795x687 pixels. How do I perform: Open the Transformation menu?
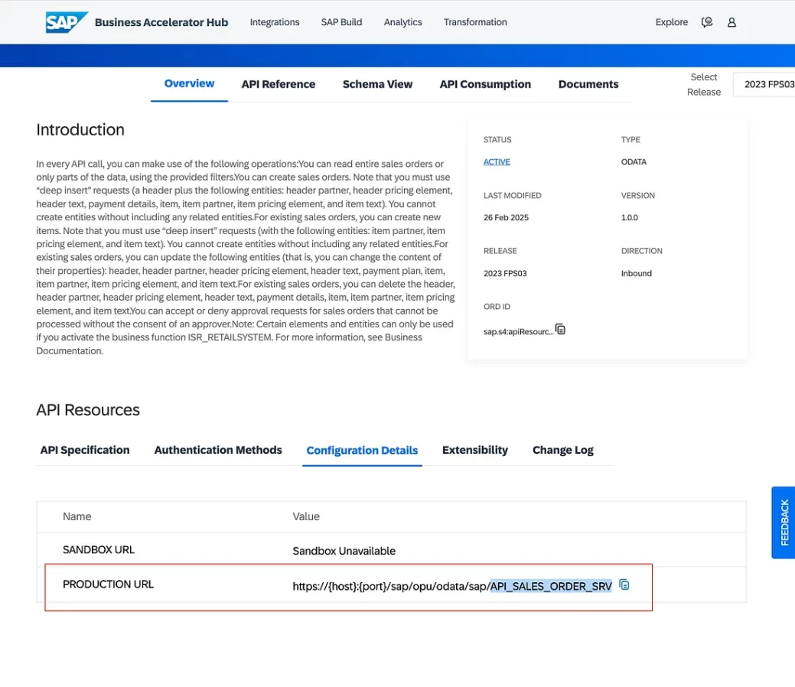[474, 22]
